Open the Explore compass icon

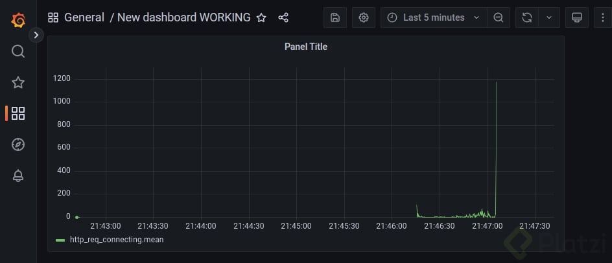pyautogui.click(x=18, y=144)
